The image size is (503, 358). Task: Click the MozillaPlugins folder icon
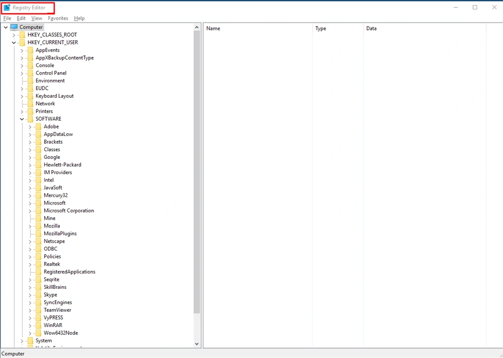coord(38,233)
